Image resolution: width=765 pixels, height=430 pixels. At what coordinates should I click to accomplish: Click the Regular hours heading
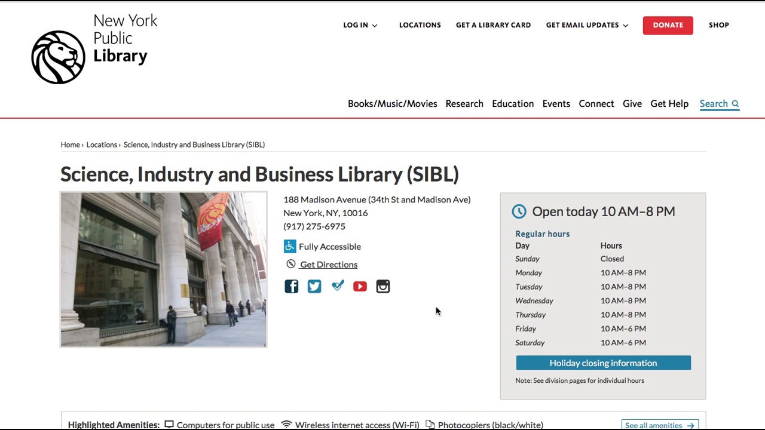(543, 234)
